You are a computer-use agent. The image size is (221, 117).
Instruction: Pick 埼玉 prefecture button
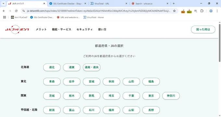coord(111,96)
